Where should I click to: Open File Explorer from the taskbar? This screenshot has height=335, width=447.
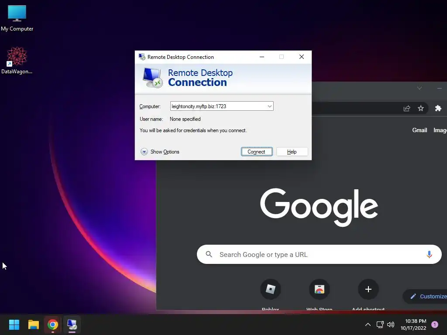click(x=33, y=325)
